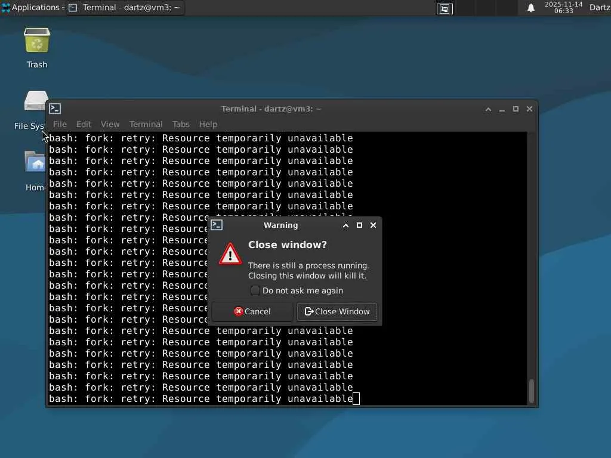Viewport: 611px width, 458px height.
Task: Open the Edit menu in the Terminal window
Action: (x=84, y=124)
